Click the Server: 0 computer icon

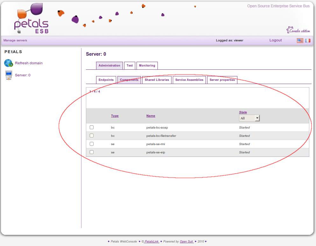(9, 75)
